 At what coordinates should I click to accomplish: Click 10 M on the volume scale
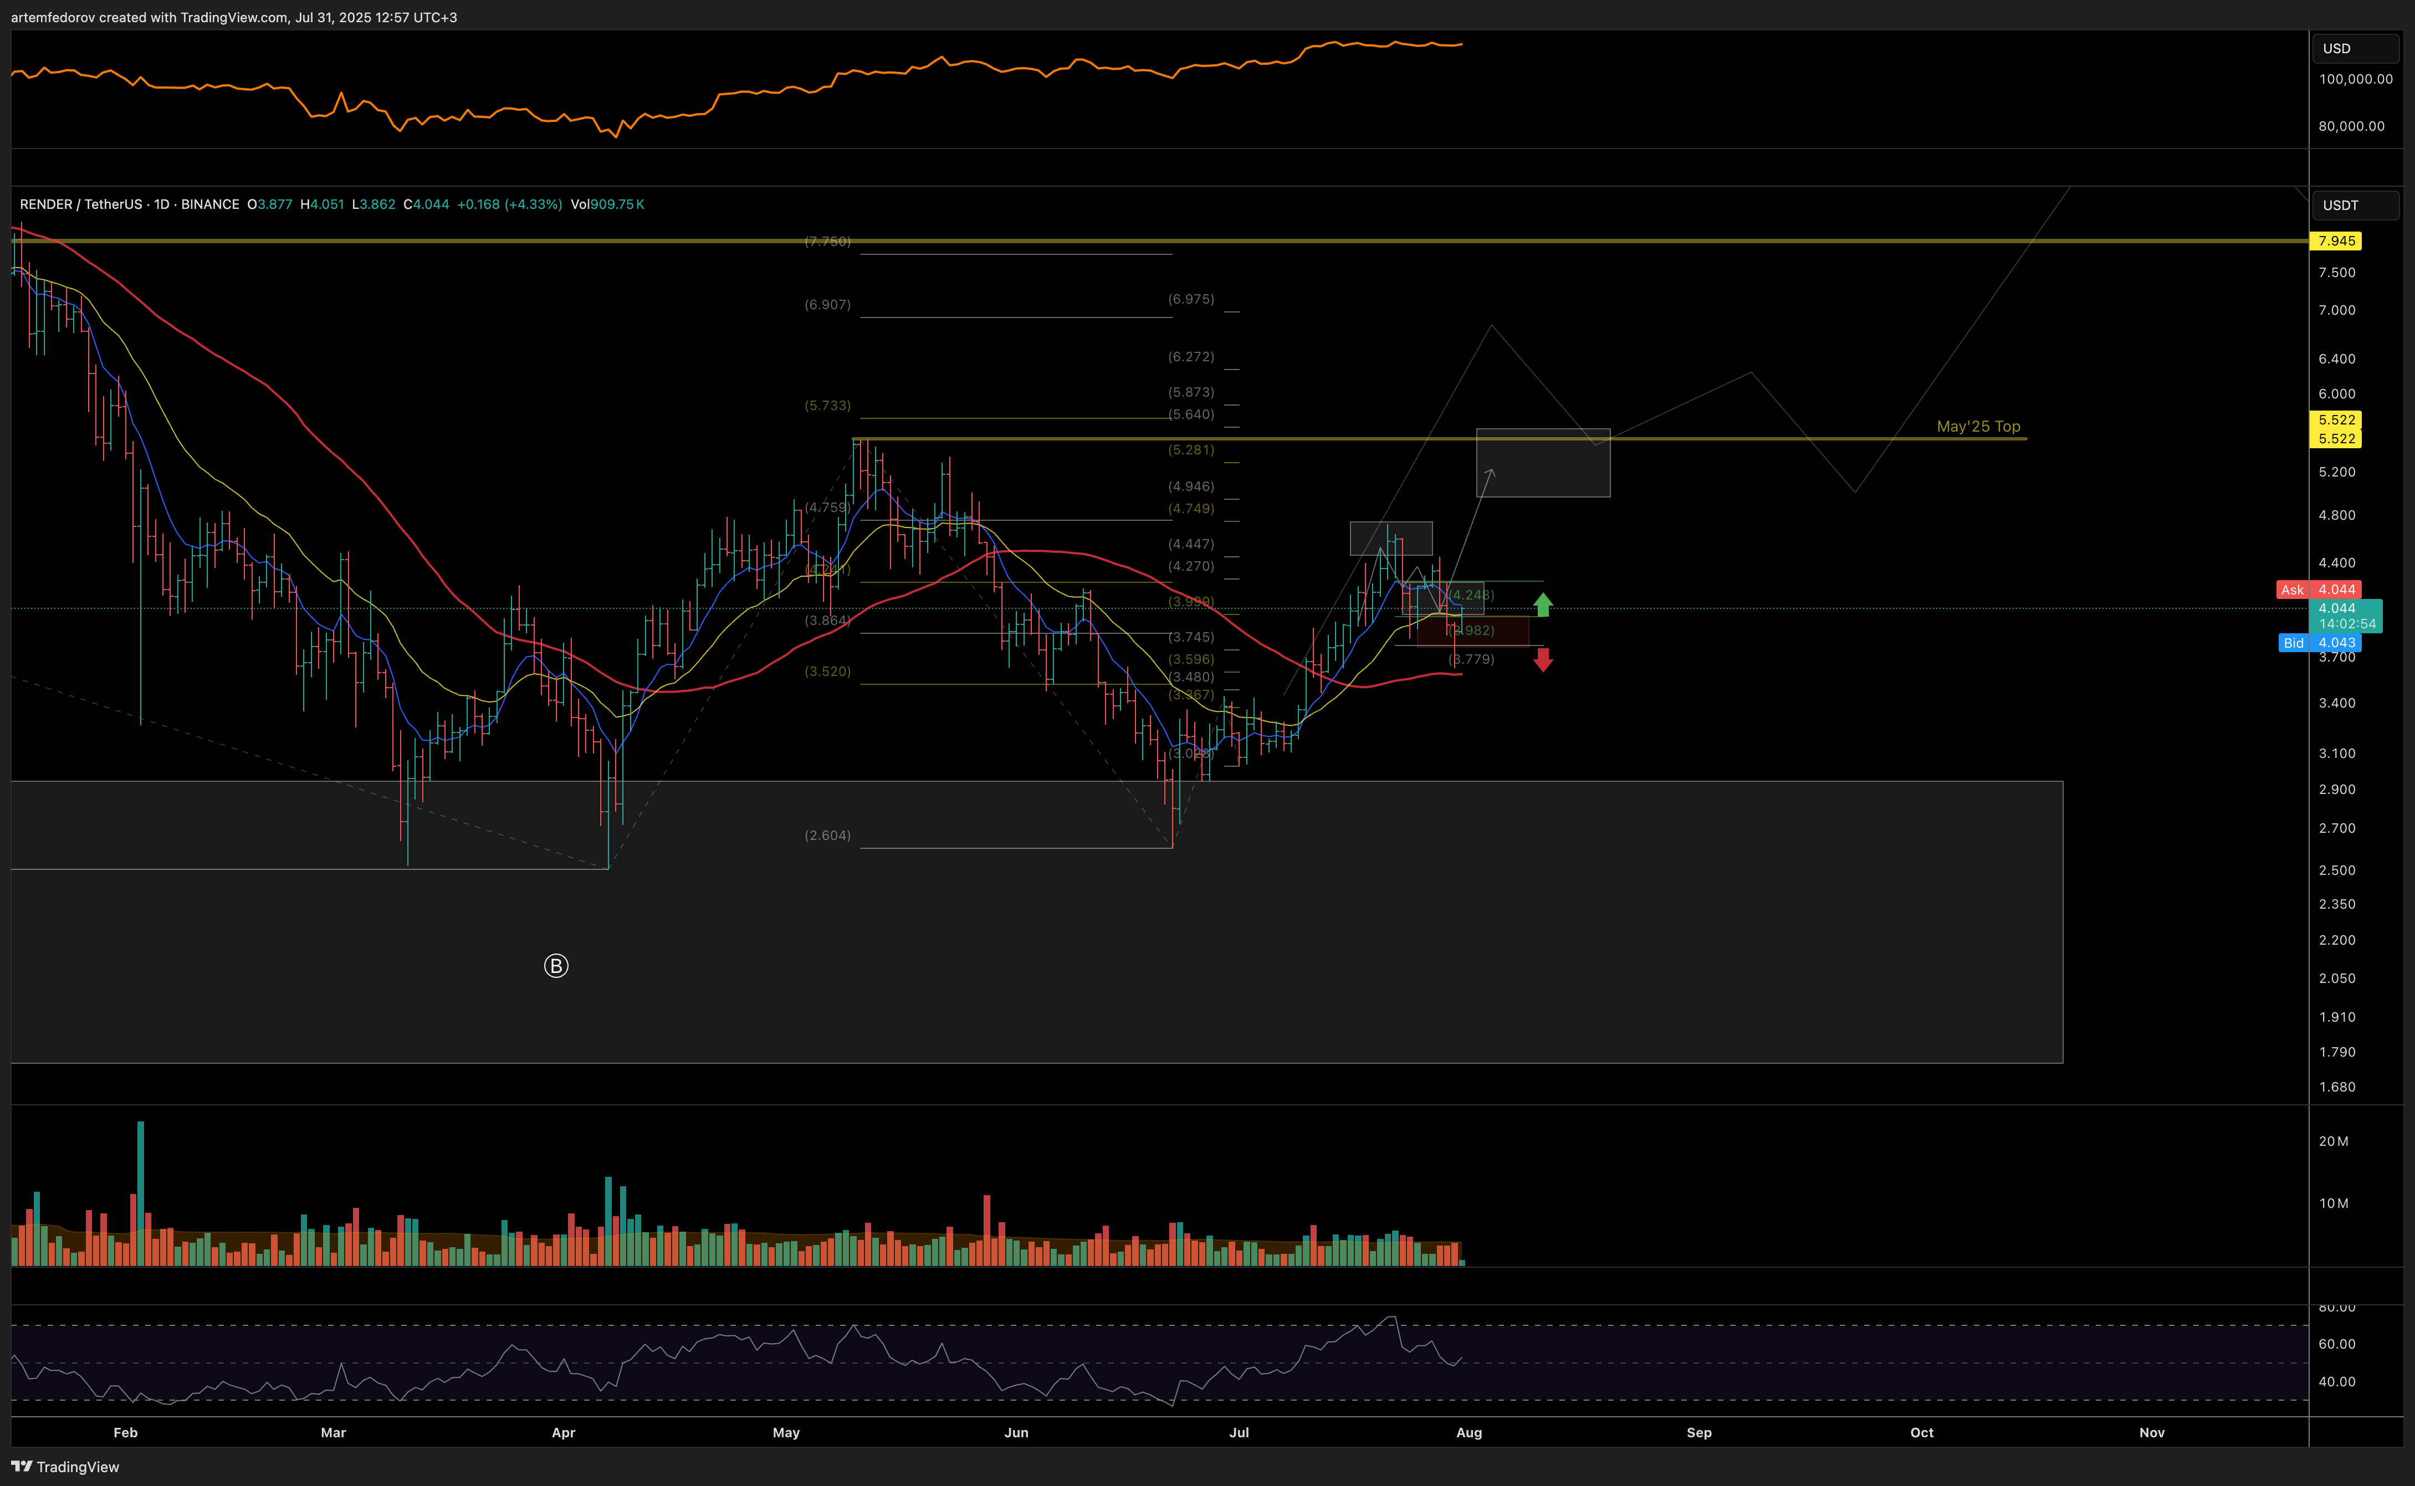coord(2334,1203)
